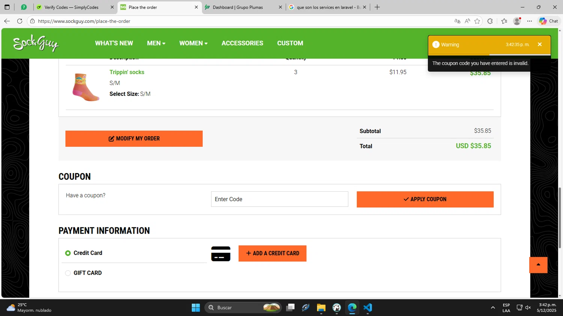Screen dimensions: 563x316
Task: Dismiss the invalid coupon warning
Action: point(540,44)
